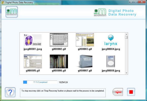Viewport: 147px width, 101px height.
Task: Click the scroll down arrow of thumbnail list
Action: [x=126, y=73]
